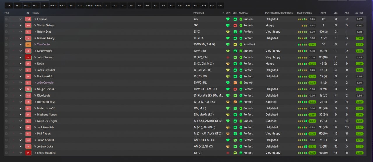373x162 pixels.
Task: Open the selection dropdown for Rico Lewis
Action: point(20,96)
